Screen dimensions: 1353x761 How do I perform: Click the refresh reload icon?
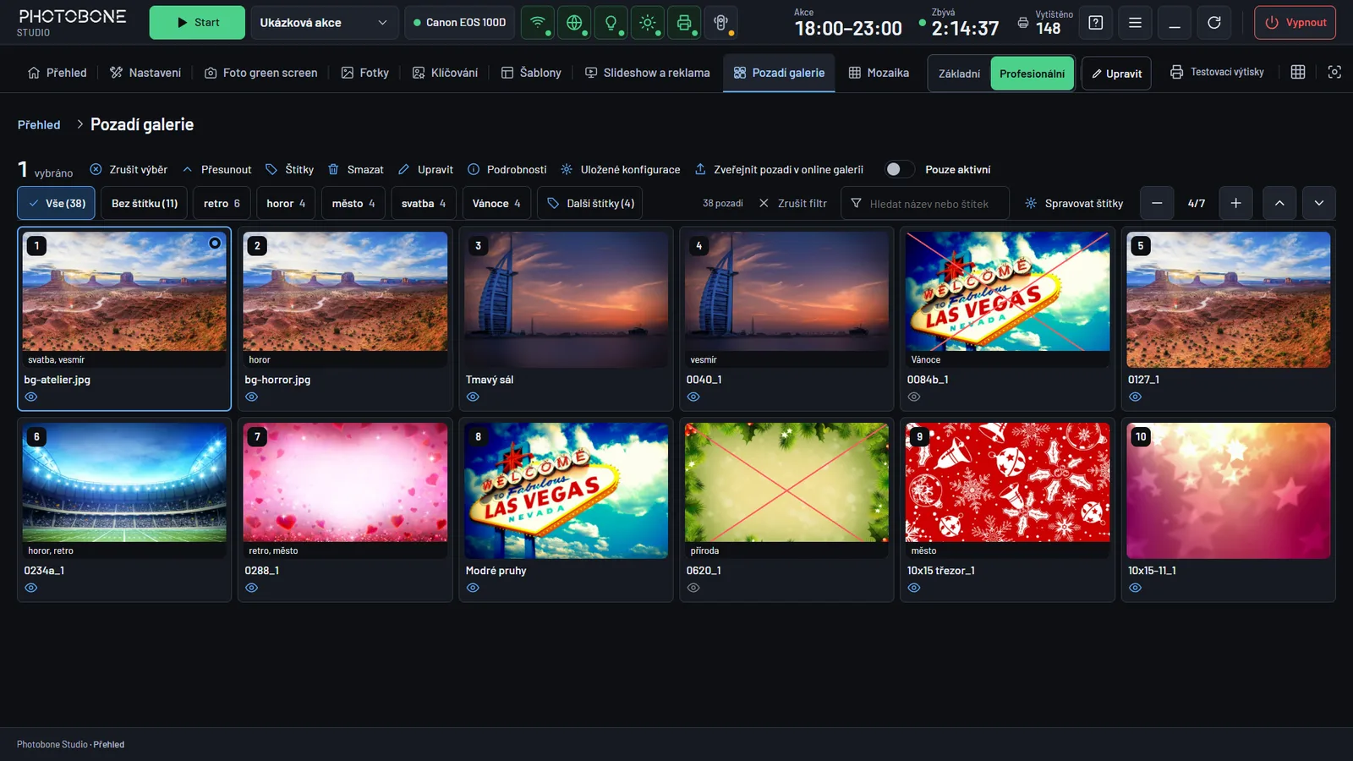(x=1214, y=23)
